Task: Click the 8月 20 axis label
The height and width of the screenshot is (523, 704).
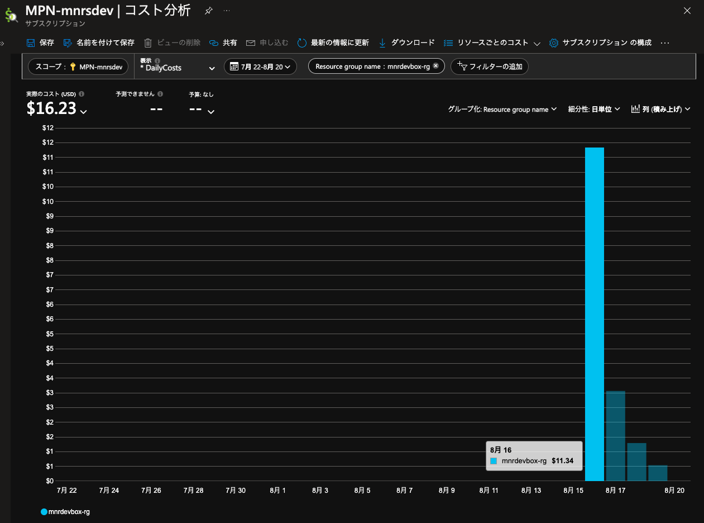Action: coord(674,490)
